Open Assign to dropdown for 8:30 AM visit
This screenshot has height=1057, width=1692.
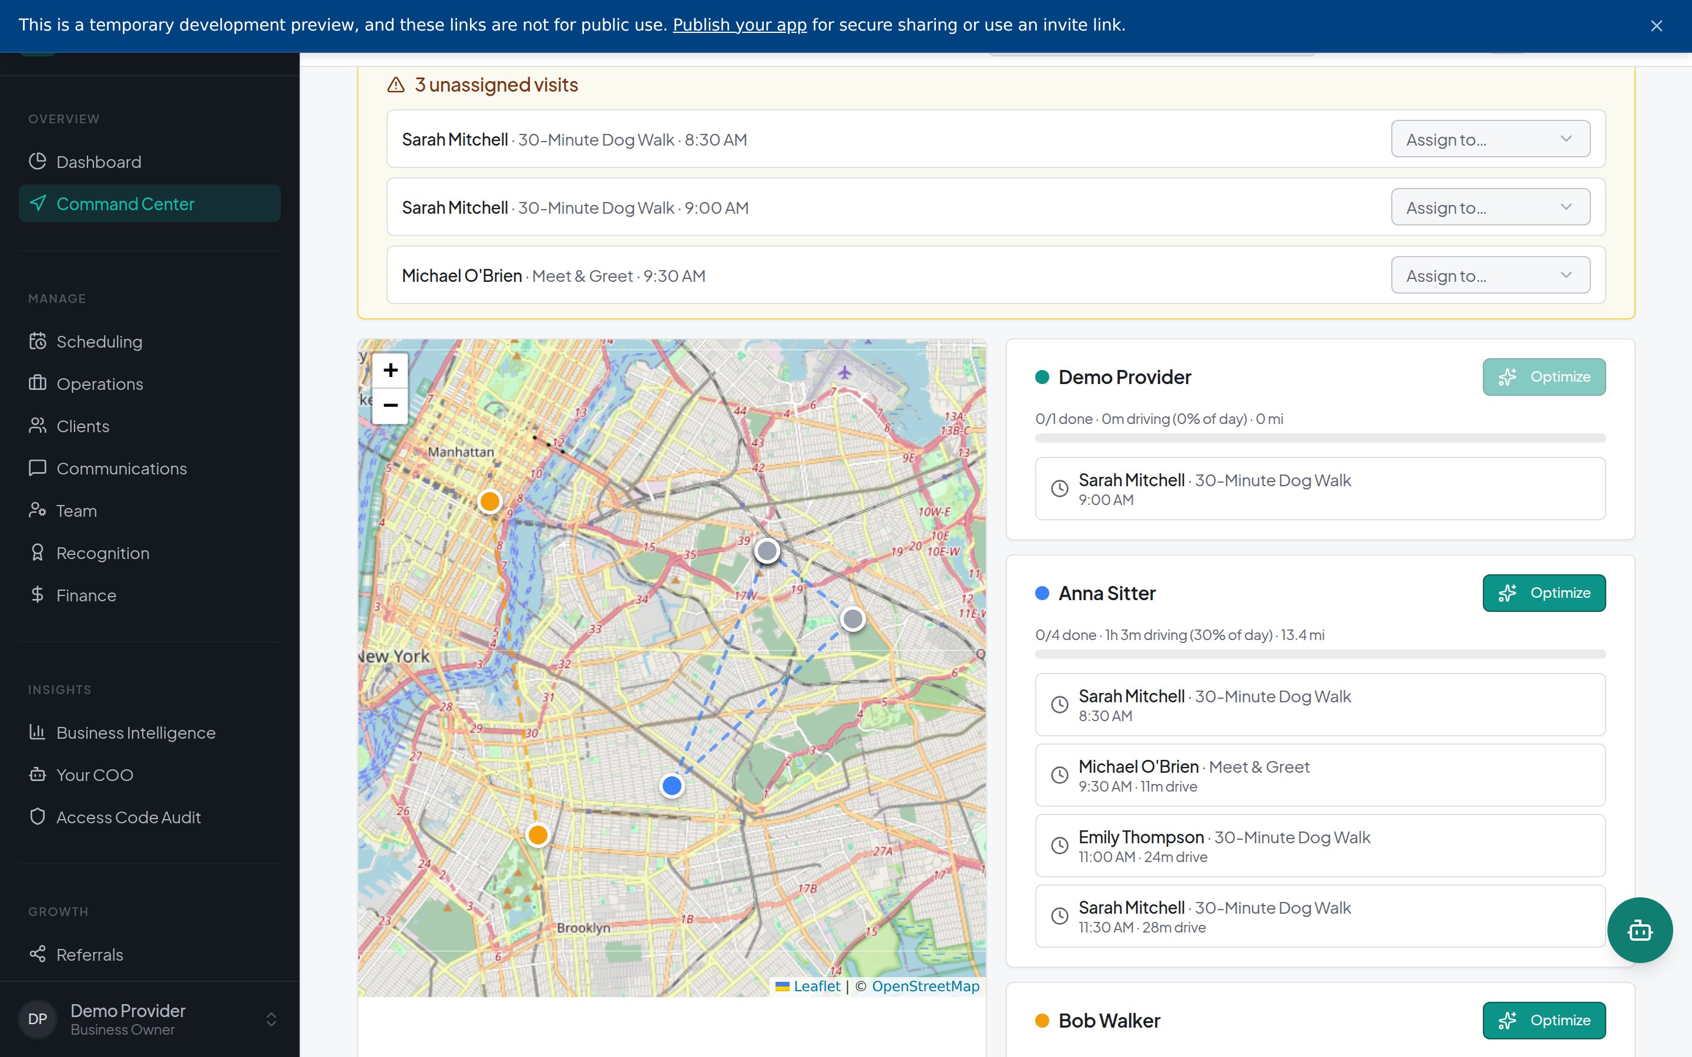1490,139
